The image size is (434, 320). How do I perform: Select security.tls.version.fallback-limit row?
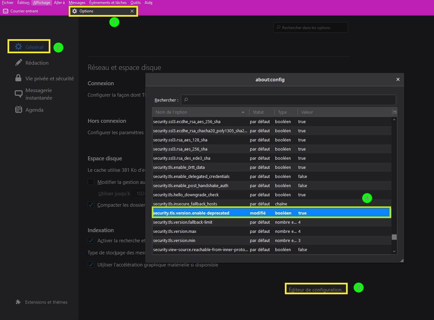point(272,222)
